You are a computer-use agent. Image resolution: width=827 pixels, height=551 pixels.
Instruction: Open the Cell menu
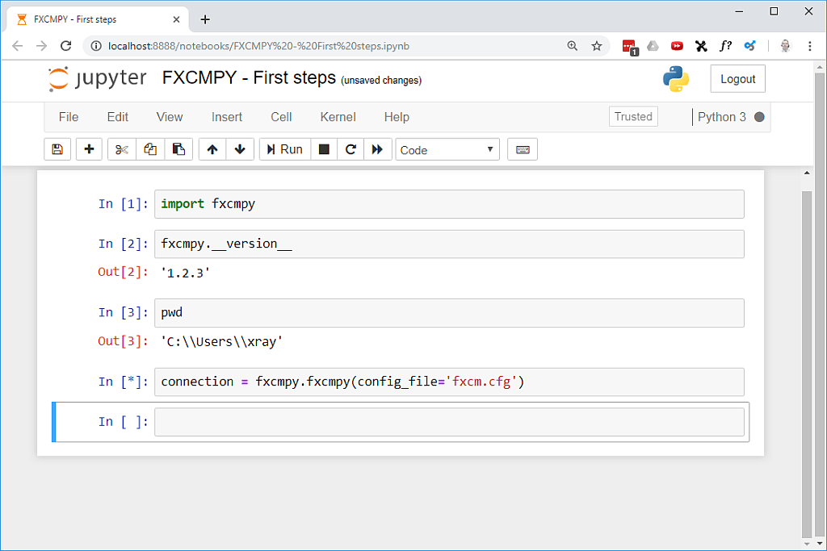(281, 117)
